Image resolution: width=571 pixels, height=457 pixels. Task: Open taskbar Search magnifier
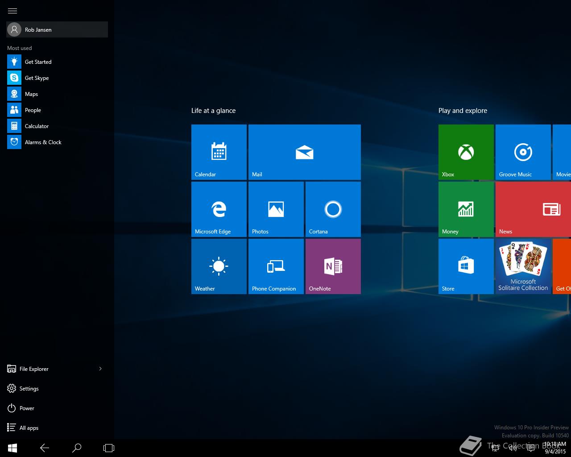tap(77, 448)
